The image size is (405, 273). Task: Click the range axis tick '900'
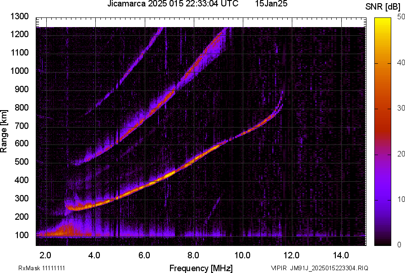(22, 89)
